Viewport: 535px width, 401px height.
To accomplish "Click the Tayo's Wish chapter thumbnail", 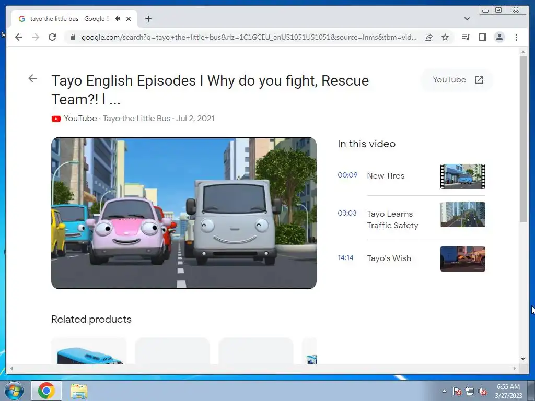I will pos(463,259).
